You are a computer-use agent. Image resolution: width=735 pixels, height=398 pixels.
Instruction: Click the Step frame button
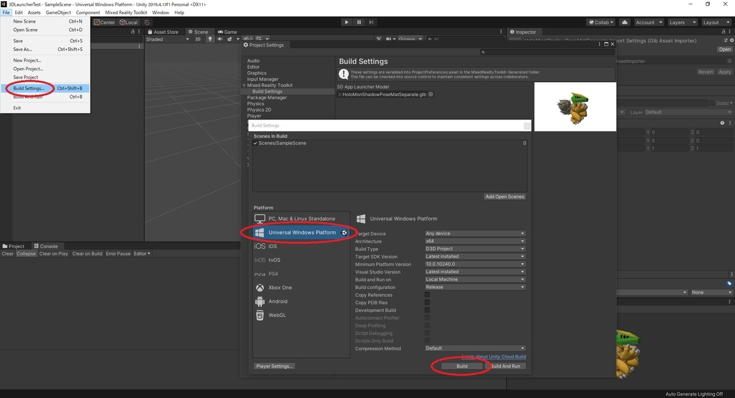coord(372,22)
